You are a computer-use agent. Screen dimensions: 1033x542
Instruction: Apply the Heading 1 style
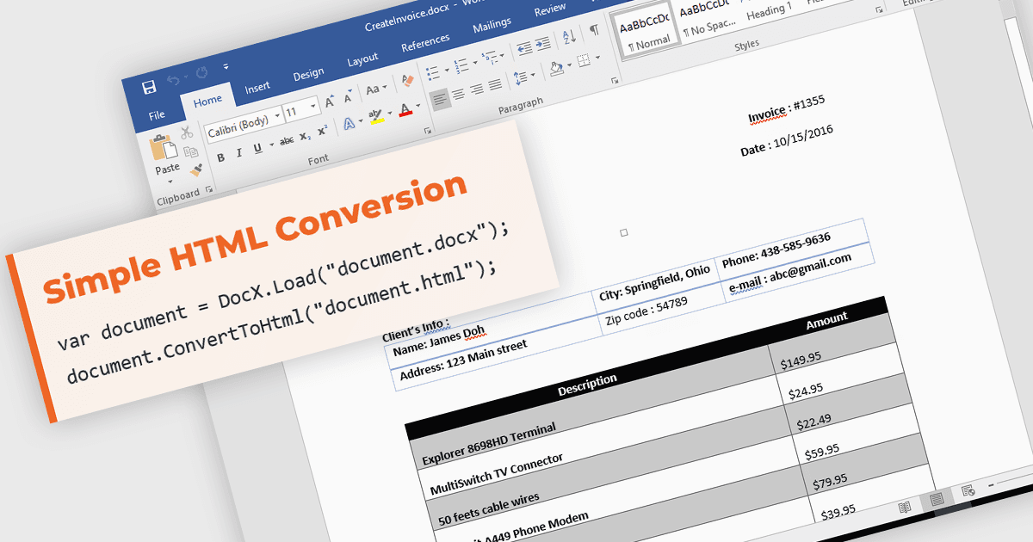tap(769, 11)
